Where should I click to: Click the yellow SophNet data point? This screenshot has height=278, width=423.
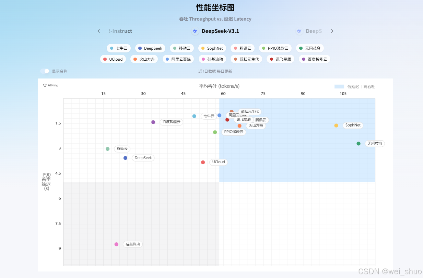336,125
